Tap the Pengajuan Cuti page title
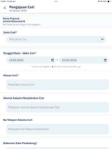This screenshot has width=112, height=149. [22, 7]
